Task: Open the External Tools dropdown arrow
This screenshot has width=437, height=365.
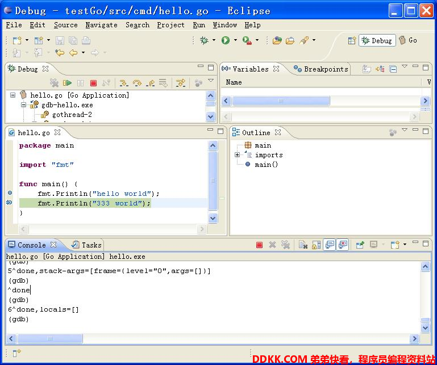Action: [x=257, y=40]
